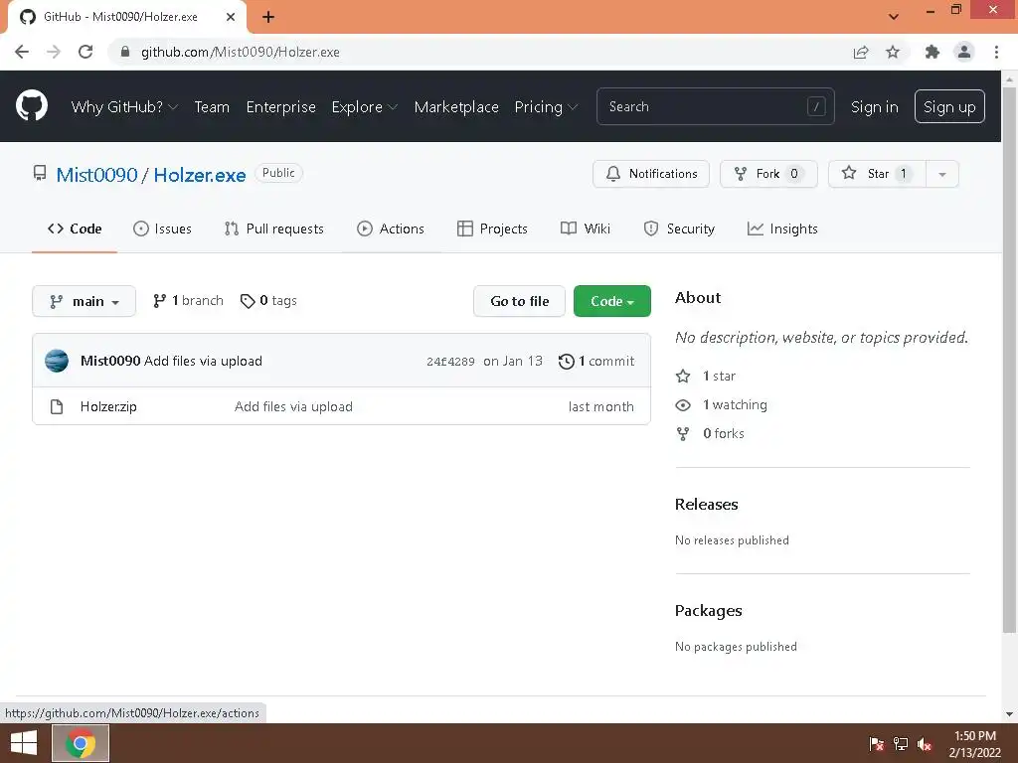
Task: Click the site lock icon in address bar
Action: click(125, 52)
